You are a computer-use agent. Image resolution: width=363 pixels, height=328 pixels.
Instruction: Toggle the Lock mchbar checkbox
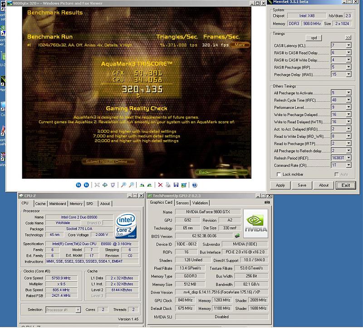click(x=279, y=174)
